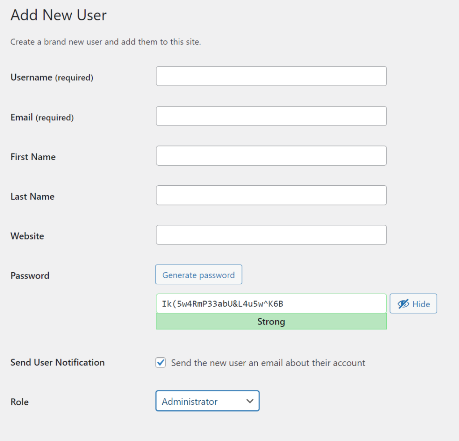Click the Website field label

27,236
